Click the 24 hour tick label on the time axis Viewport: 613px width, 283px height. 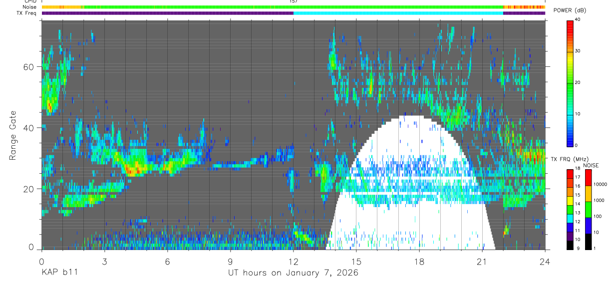545,261
